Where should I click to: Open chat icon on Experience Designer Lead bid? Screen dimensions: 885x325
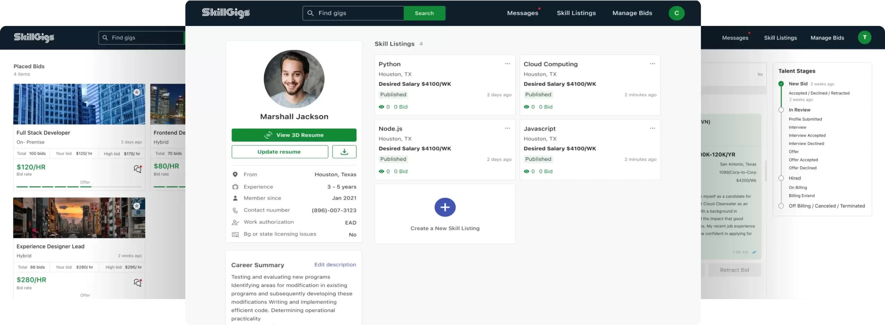click(138, 283)
